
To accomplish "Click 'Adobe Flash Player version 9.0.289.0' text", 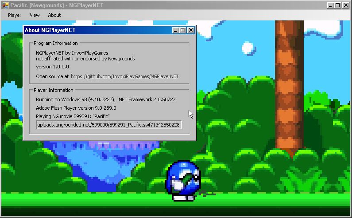I will 76,108.
